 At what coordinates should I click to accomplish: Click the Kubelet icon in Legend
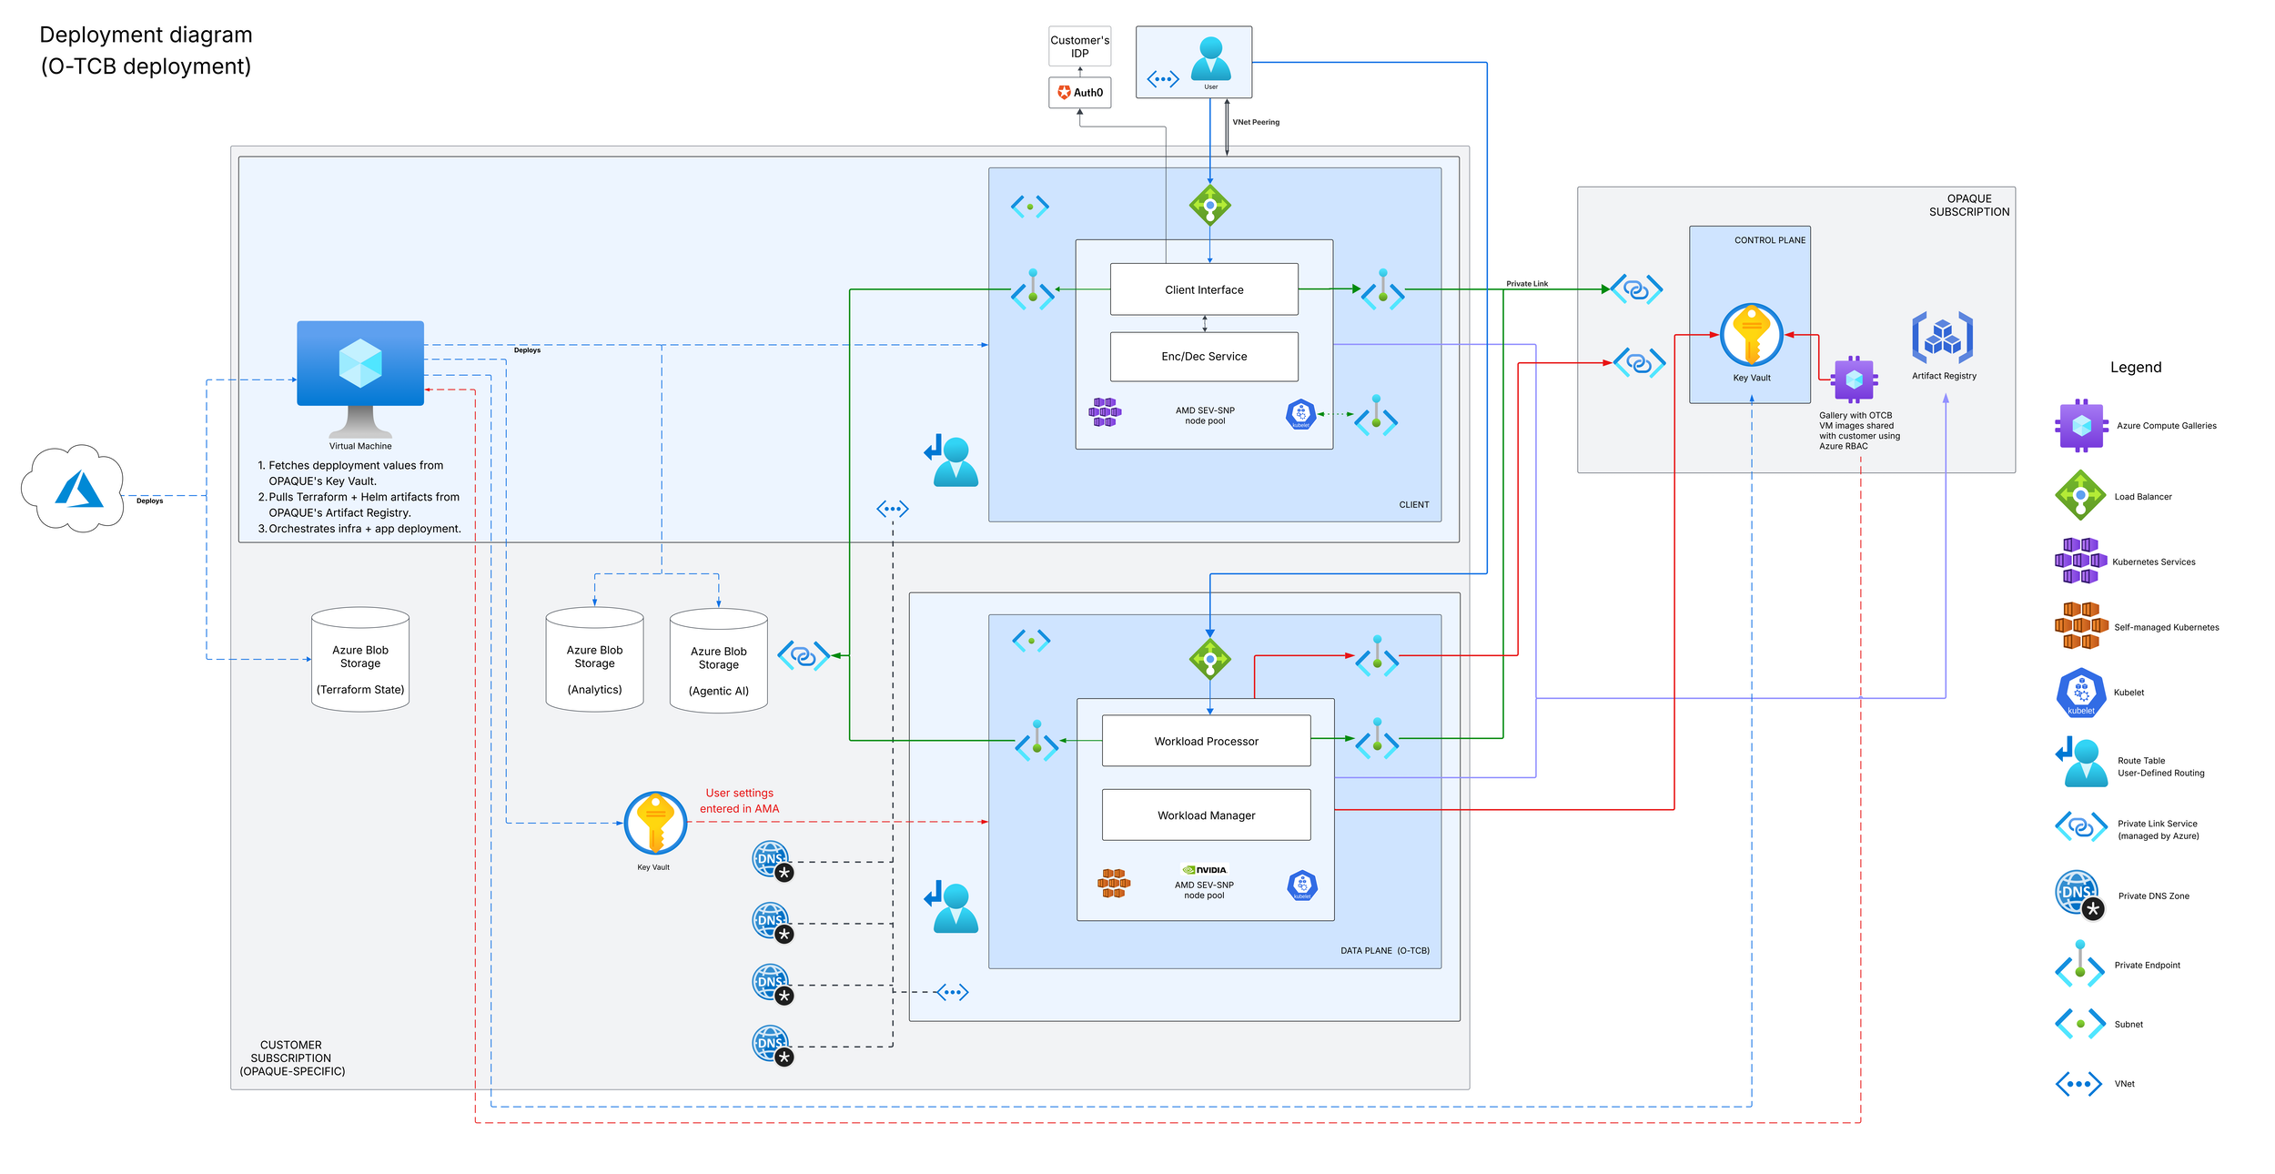click(2080, 693)
